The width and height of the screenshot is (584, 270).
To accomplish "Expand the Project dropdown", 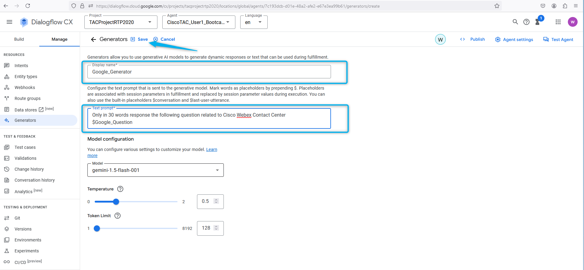I will click(121, 22).
